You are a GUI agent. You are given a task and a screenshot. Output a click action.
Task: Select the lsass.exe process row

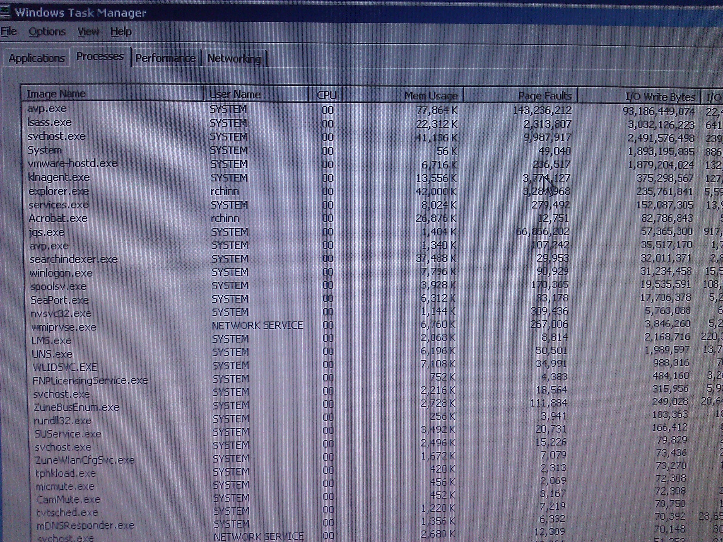pyautogui.click(x=49, y=122)
